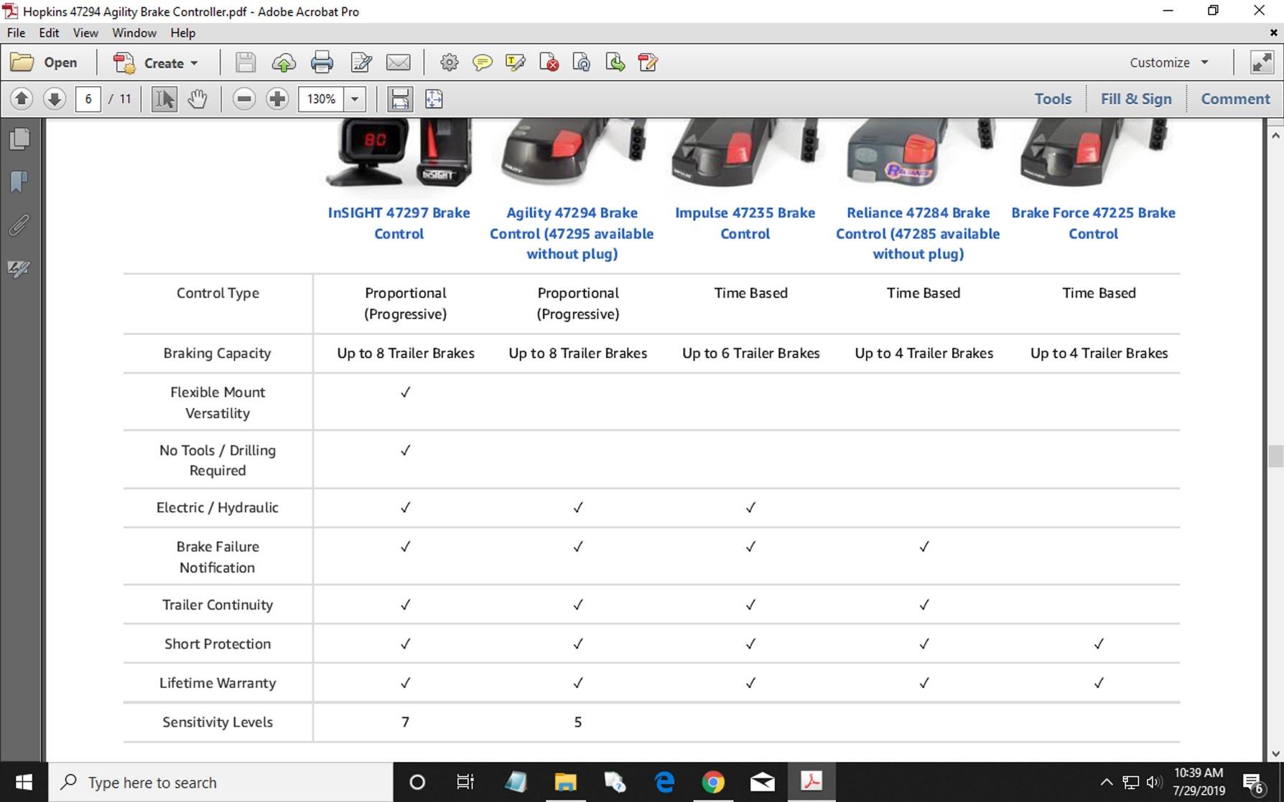This screenshot has width=1284, height=802.
Task: Open the Mail app from the taskbar
Action: pyautogui.click(x=762, y=782)
